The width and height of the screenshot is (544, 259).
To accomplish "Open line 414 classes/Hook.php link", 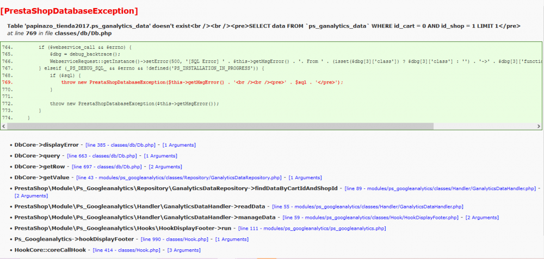I will click(x=127, y=250).
